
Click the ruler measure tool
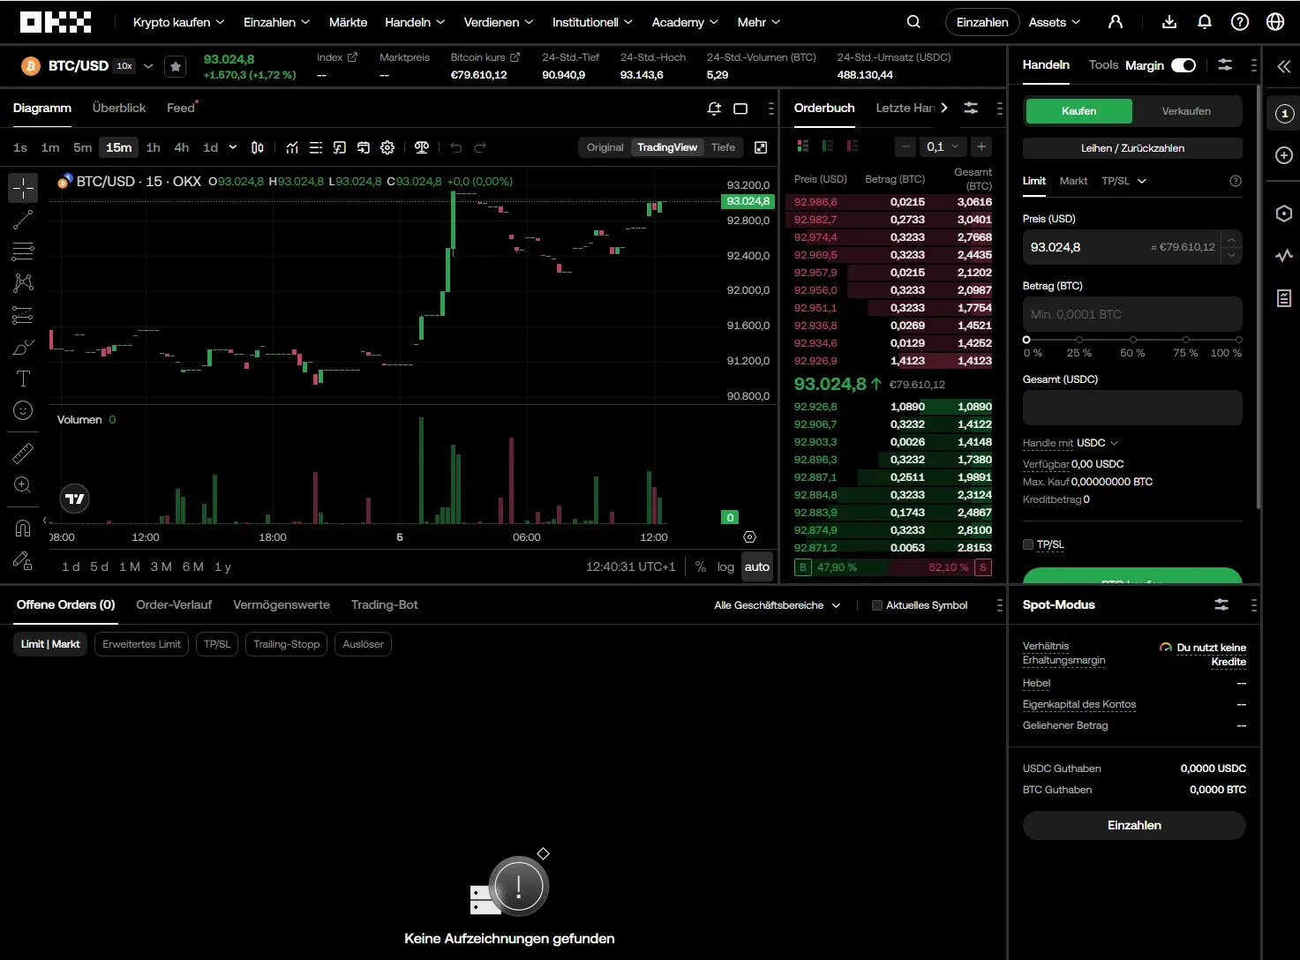[23, 454]
